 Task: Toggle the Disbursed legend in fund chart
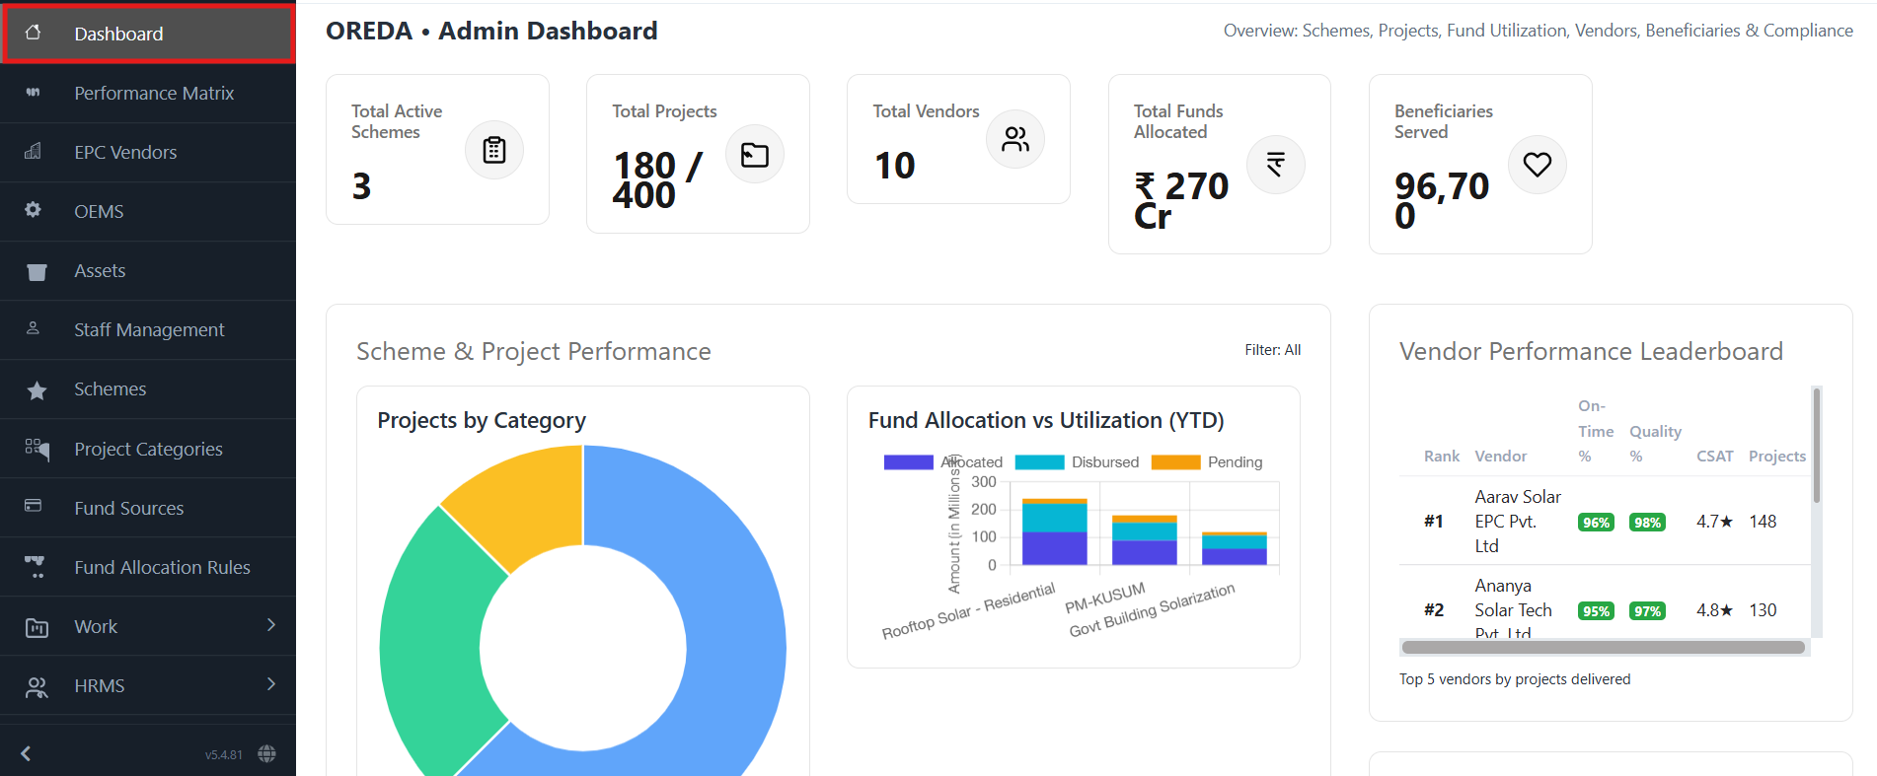tap(1077, 462)
